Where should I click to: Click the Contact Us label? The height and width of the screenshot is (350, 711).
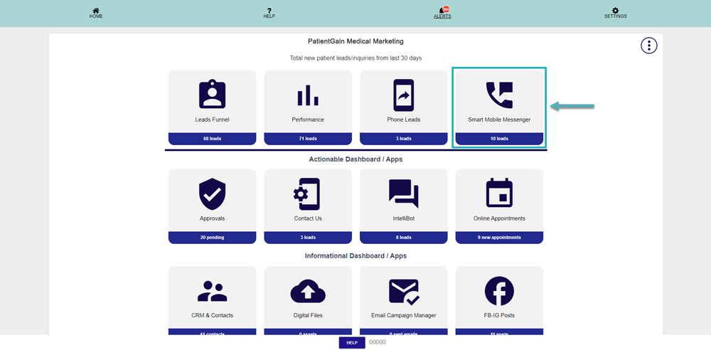[308, 218]
